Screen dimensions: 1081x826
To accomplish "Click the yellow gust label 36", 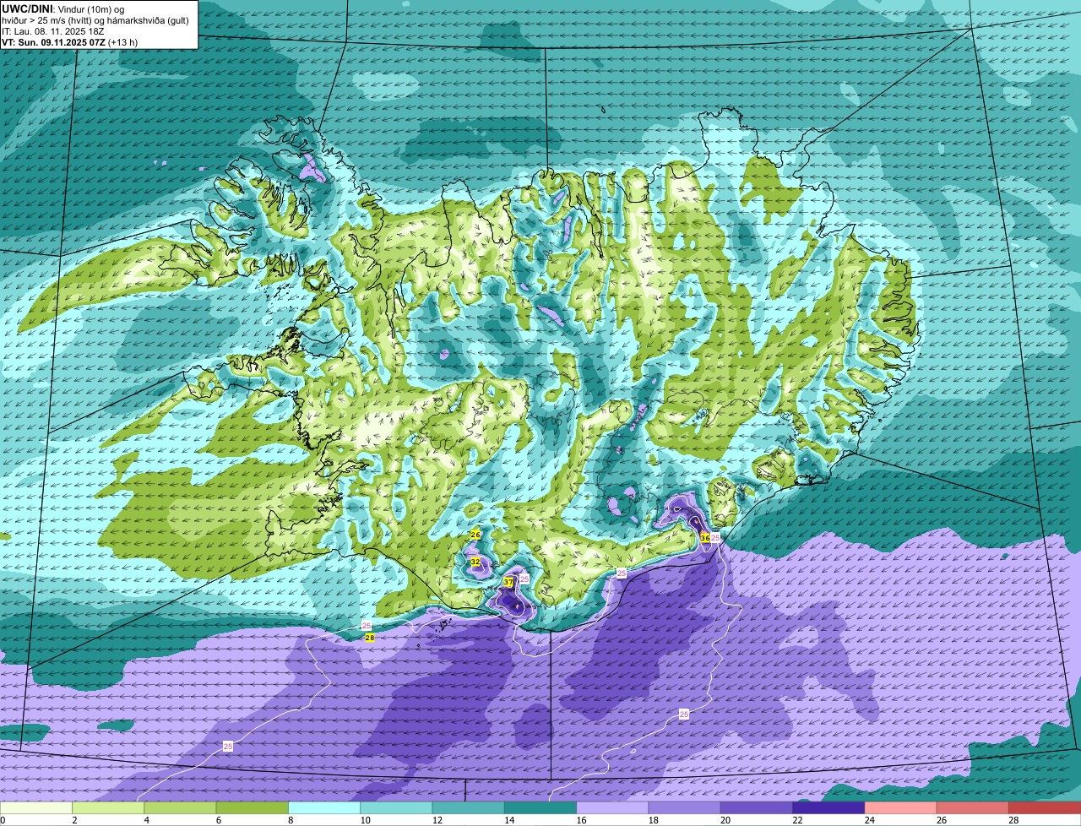I will click(x=705, y=537).
